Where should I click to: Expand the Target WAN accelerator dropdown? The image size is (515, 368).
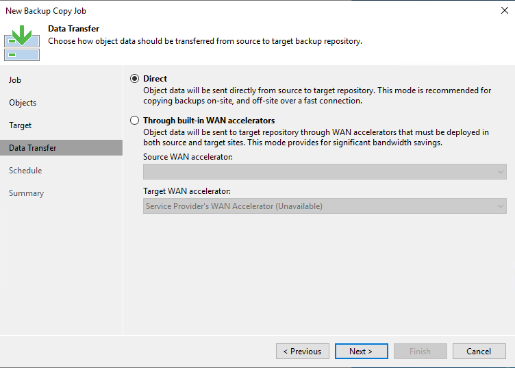pyautogui.click(x=325, y=206)
